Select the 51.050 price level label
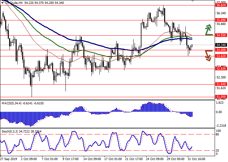This screenshot has height=162, width=228. coord(221,97)
